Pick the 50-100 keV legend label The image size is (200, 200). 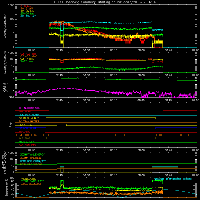28,16
